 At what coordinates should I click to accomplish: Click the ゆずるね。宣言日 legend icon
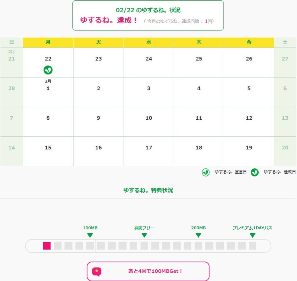(205, 172)
